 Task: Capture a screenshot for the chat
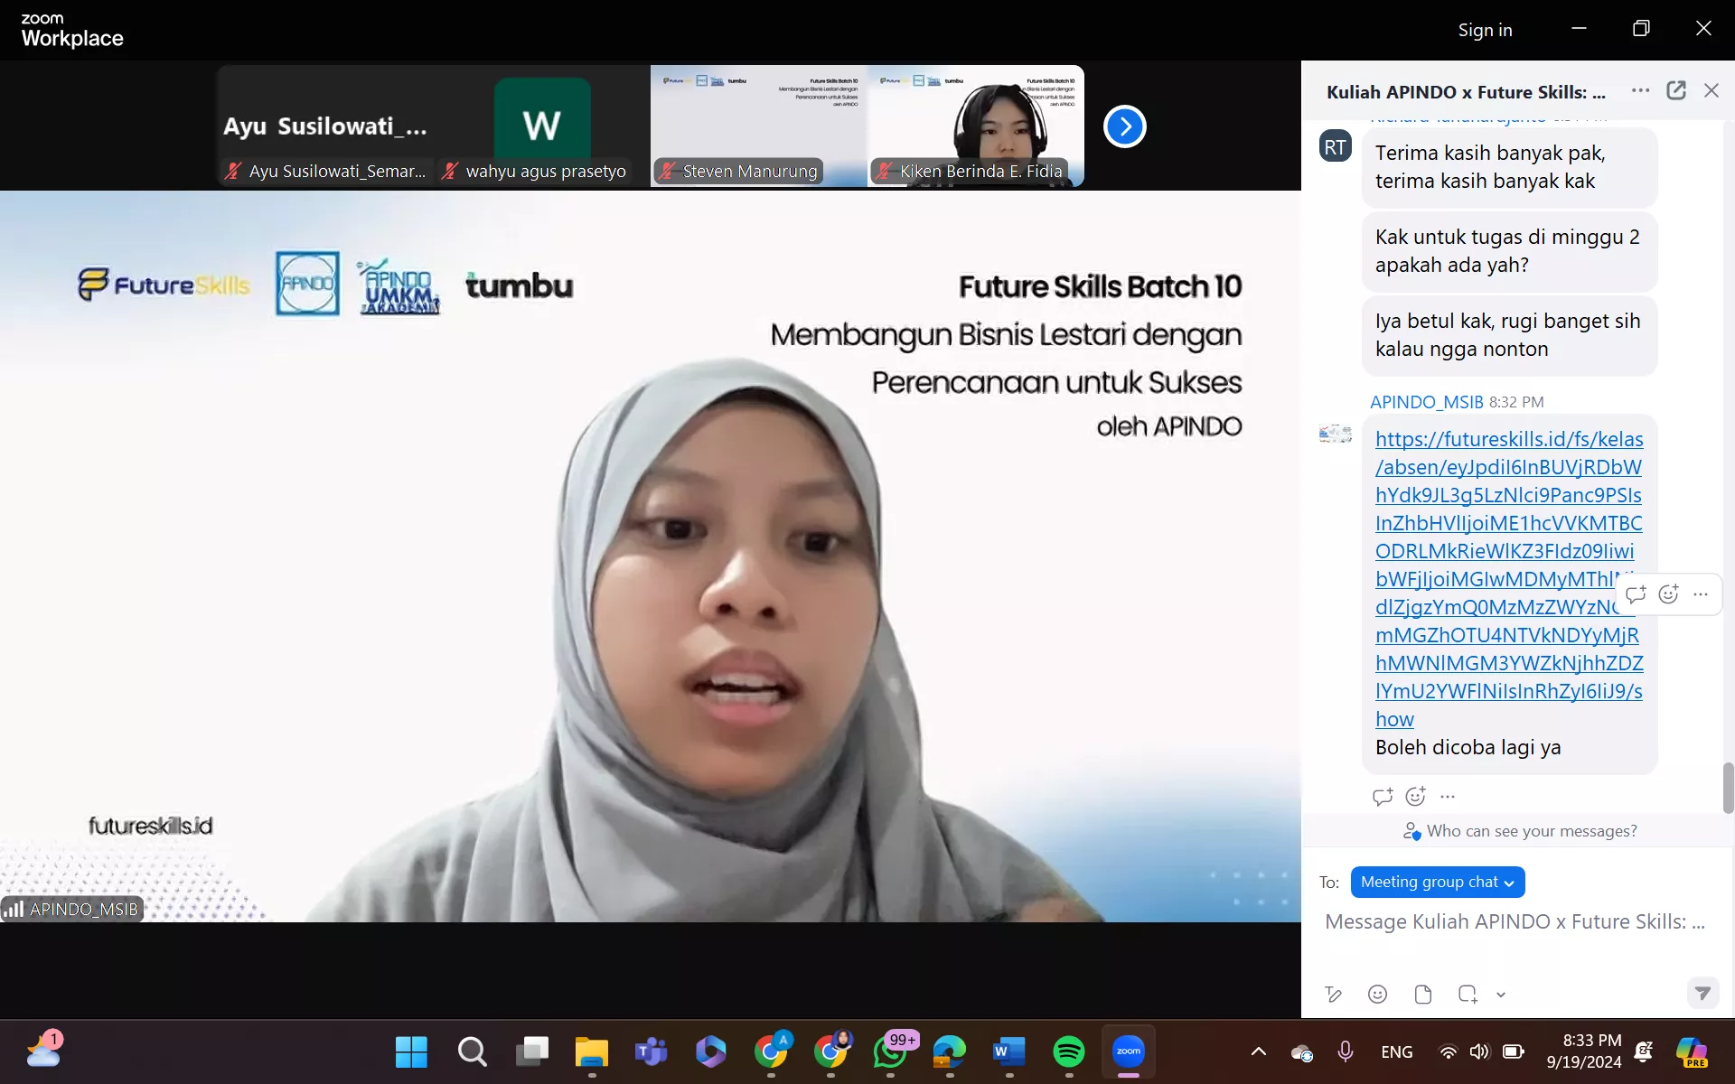point(1468,995)
